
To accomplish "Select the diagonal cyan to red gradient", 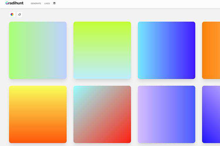I will (102, 114).
